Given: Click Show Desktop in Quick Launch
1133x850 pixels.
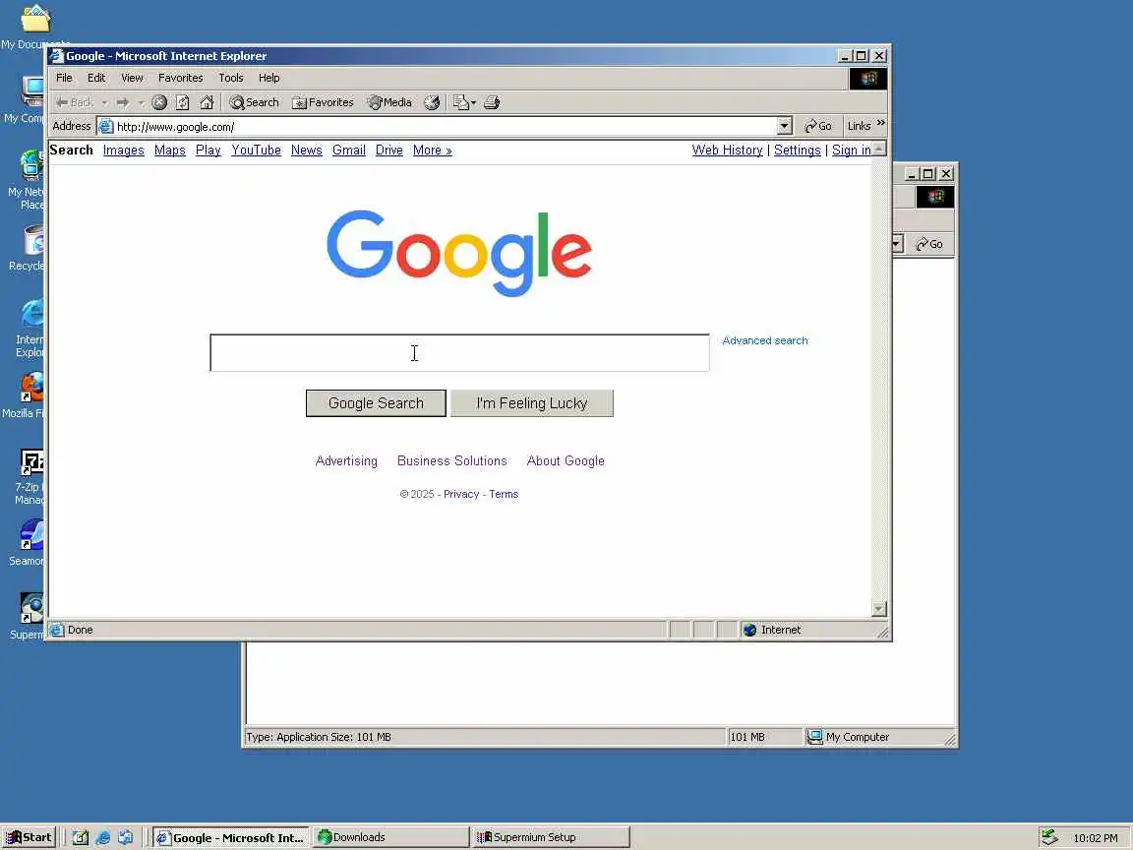Looking at the screenshot, I should (x=81, y=837).
